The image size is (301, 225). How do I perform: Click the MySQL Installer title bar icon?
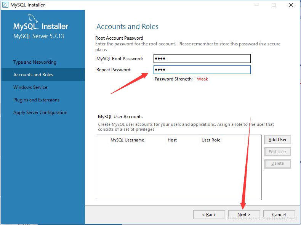point(5,5)
